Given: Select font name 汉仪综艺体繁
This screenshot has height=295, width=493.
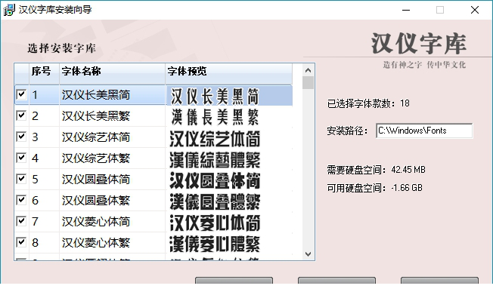Looking at the screenshot, I should [x=96, y=158].
